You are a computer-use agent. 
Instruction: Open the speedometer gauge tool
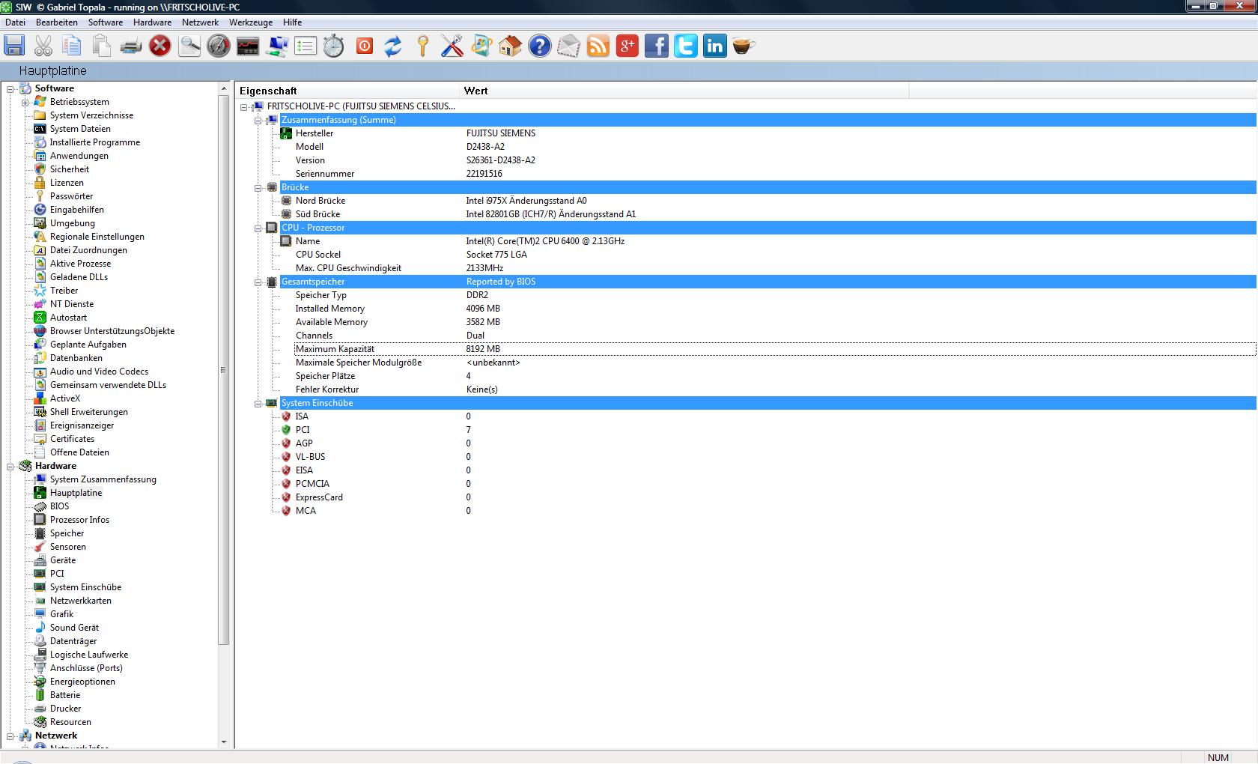[x=219, y=46]
